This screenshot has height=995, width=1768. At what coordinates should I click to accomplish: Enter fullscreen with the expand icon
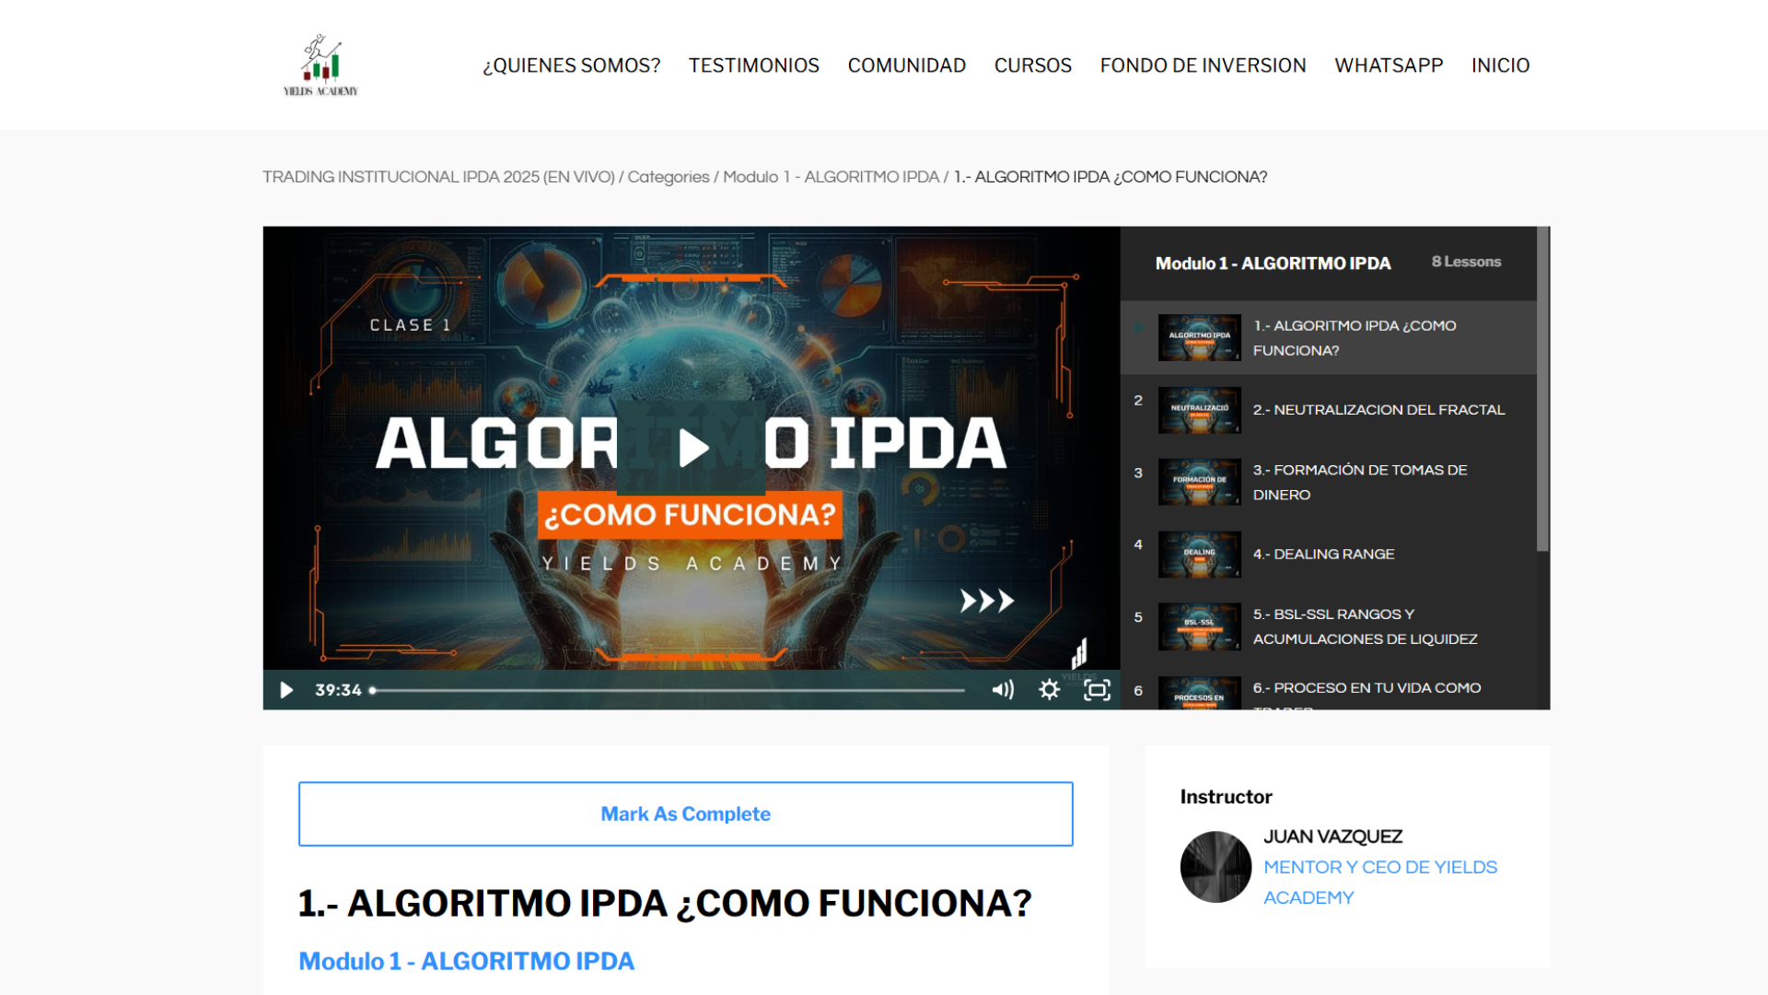point(1097,690)
